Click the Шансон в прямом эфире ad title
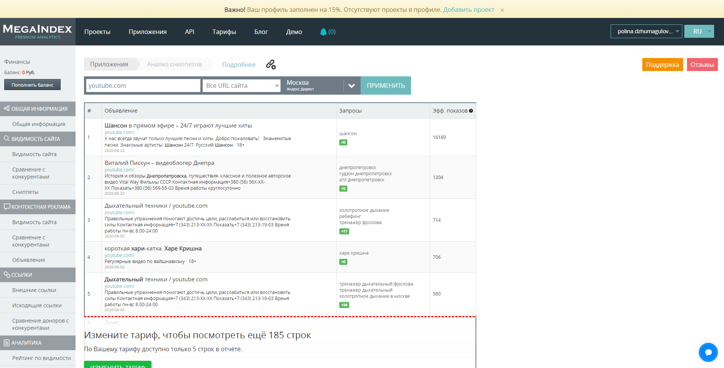 [x=178, y=126]
